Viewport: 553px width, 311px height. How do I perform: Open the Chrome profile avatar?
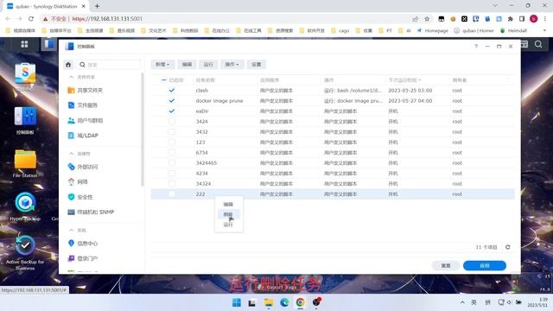point(534,19)
